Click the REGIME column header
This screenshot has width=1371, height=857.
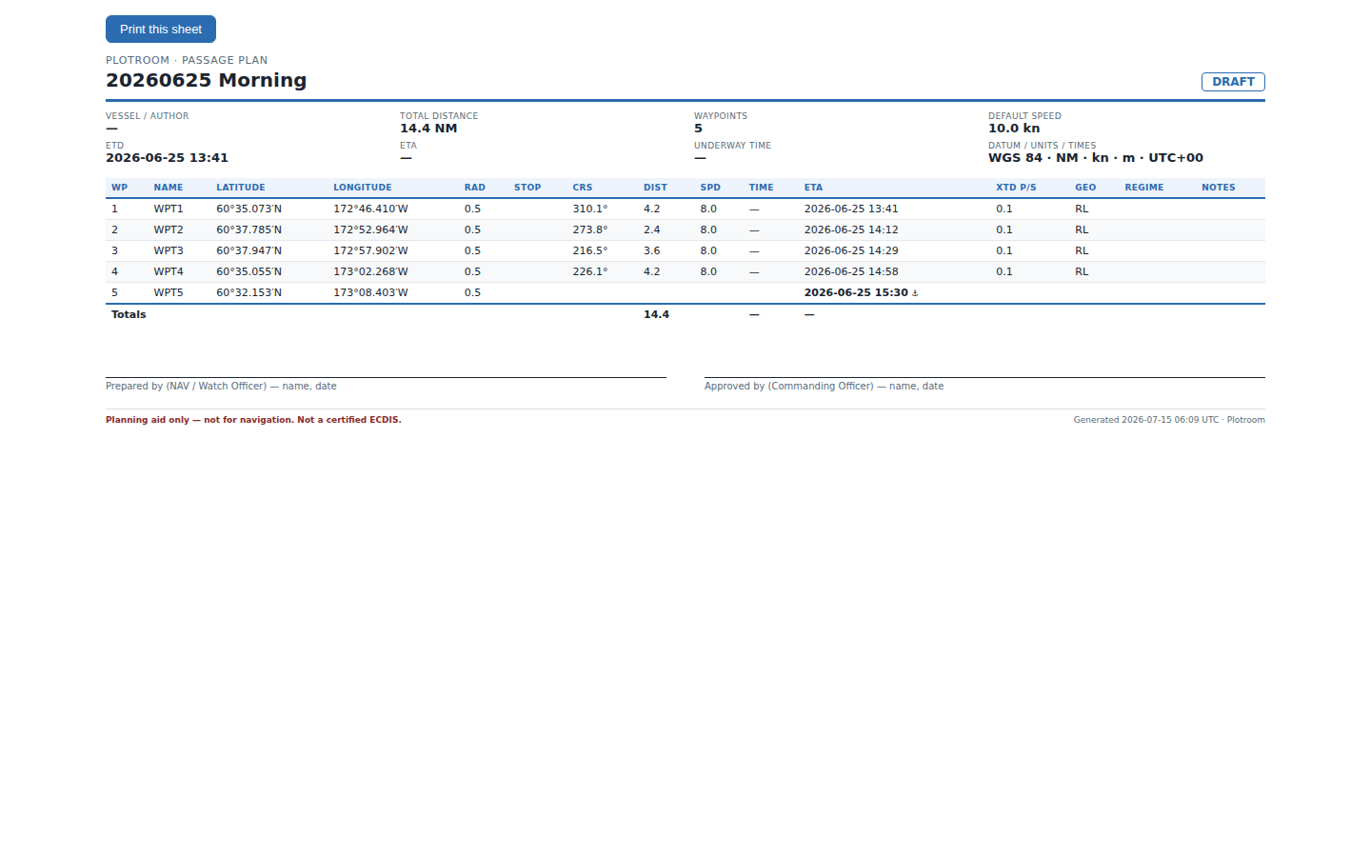(x=1144, y=188)
